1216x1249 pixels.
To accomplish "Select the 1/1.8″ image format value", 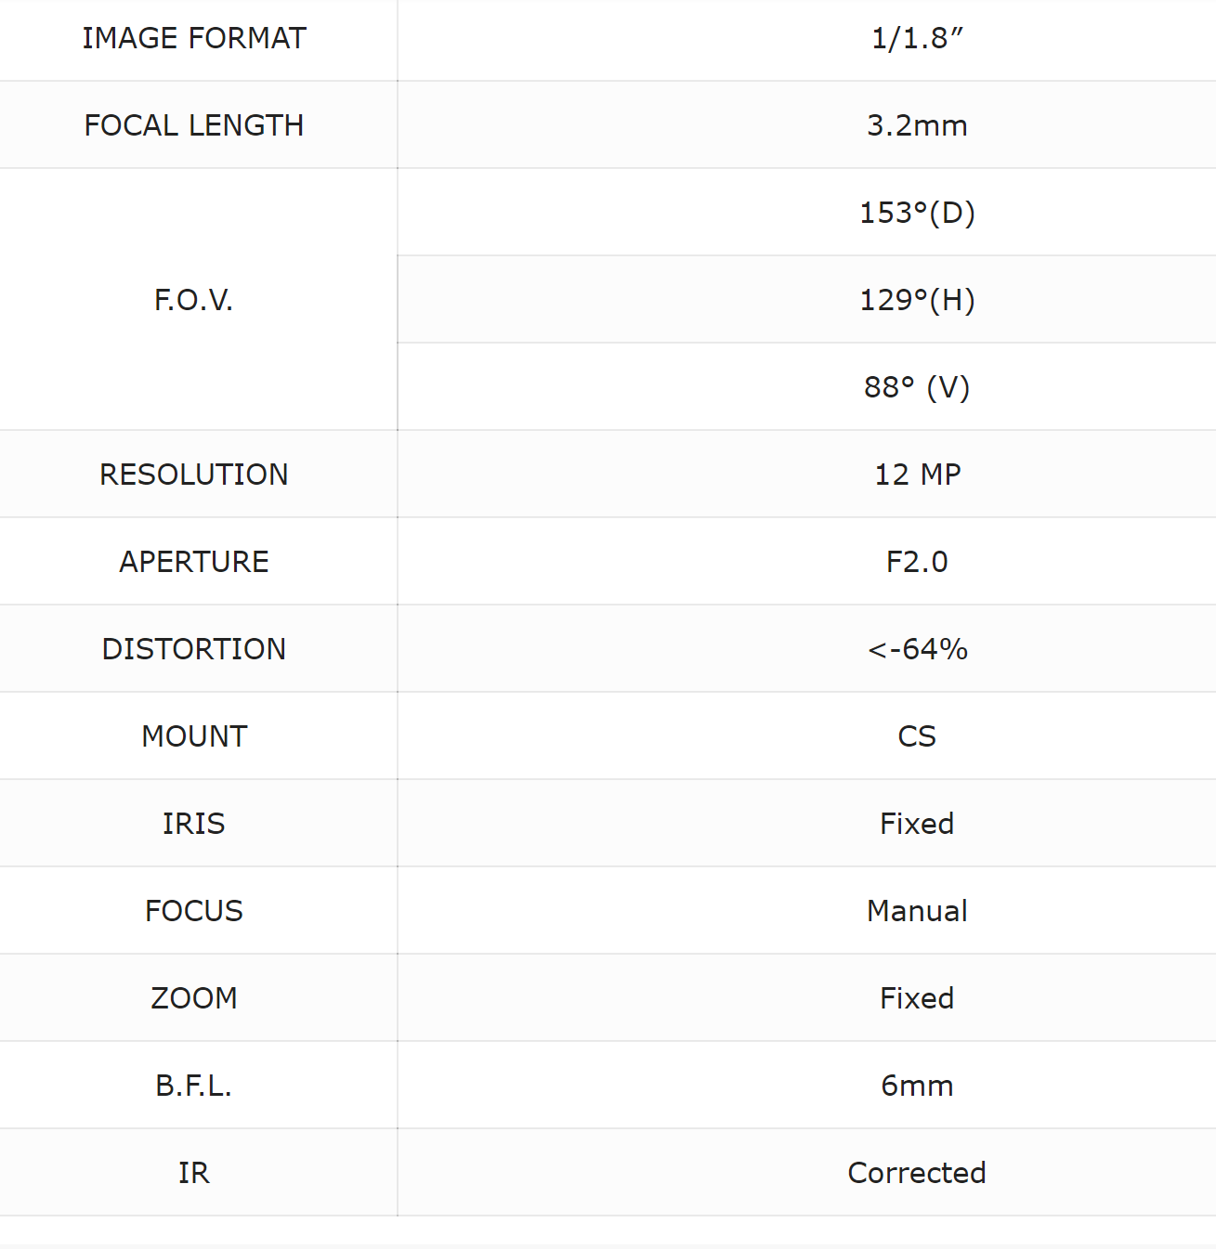I will tap(917, 38).
